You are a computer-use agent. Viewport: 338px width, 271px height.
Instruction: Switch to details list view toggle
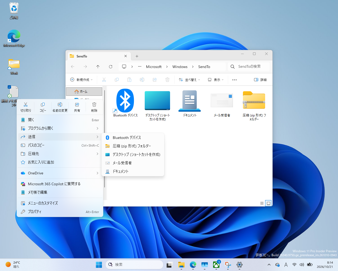(262, 203)
